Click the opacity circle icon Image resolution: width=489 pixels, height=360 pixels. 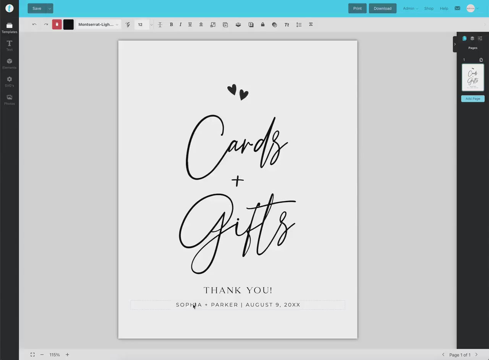[274, 24]
